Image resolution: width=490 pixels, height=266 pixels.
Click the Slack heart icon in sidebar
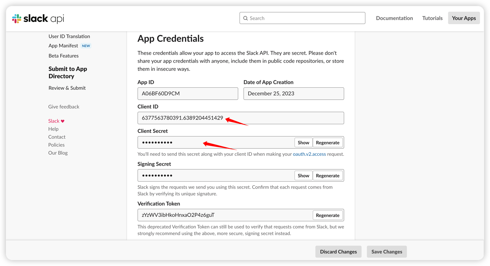[x=62, y=121]
